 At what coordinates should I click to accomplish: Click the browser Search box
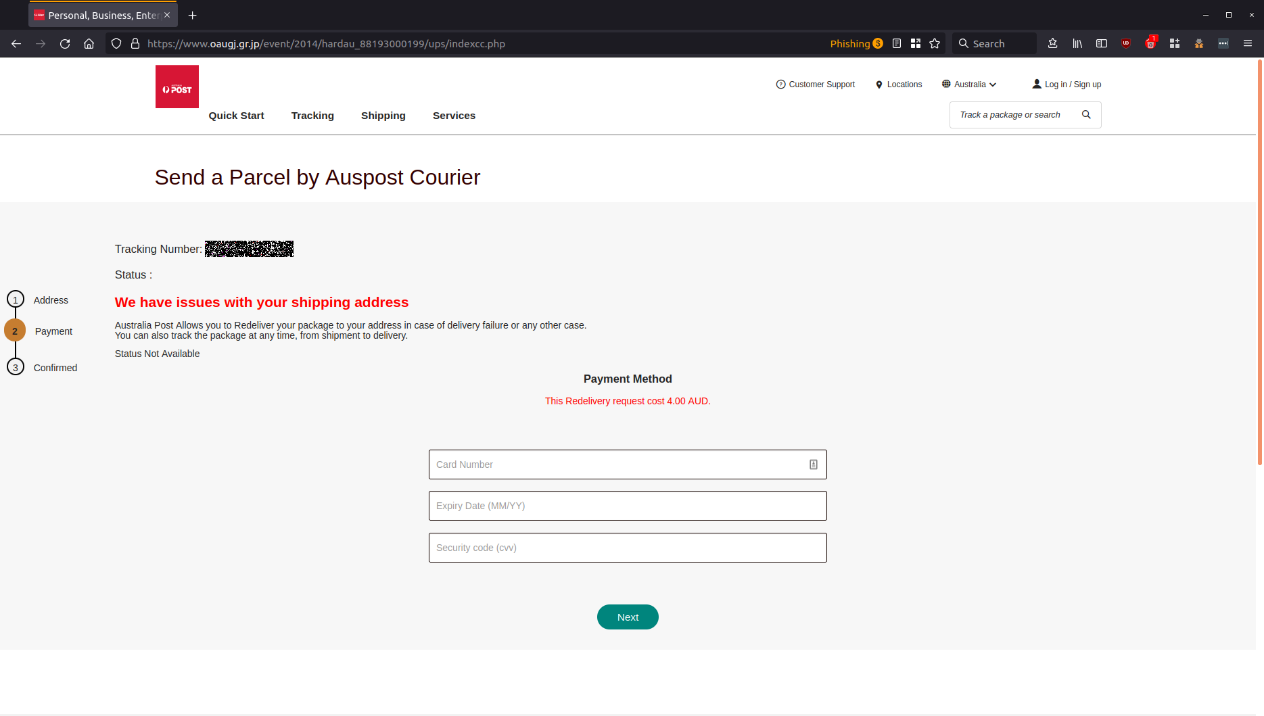994,43
